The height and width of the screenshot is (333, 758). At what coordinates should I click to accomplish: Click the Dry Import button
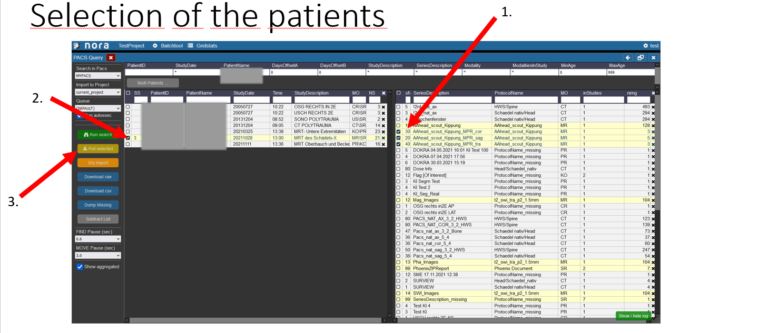pyautogui.click(x=98, y=163)
